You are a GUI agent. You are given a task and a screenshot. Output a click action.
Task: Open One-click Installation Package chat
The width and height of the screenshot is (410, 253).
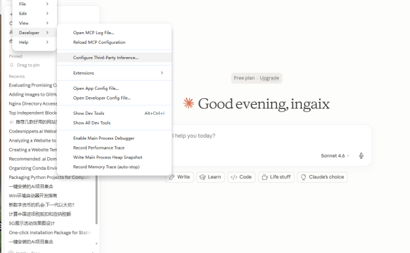click(x=50, y=233)
